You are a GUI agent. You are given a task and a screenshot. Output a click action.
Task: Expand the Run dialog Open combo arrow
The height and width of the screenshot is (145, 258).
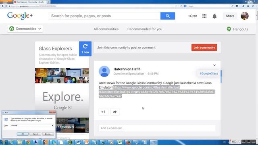coord(52,125)
